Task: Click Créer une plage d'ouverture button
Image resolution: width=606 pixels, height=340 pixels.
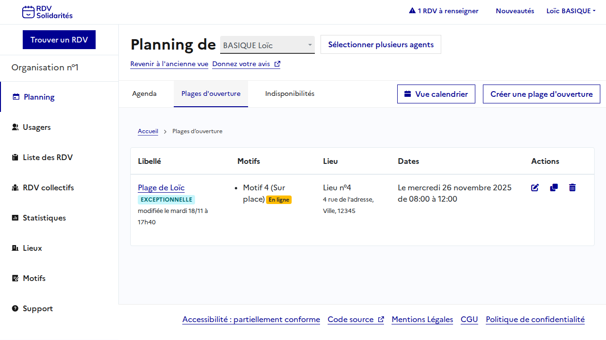Action: [x=541, y=94]
